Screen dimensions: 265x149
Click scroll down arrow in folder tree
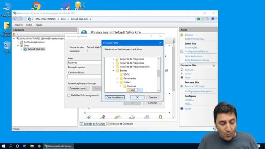click(x=159, y=91)
